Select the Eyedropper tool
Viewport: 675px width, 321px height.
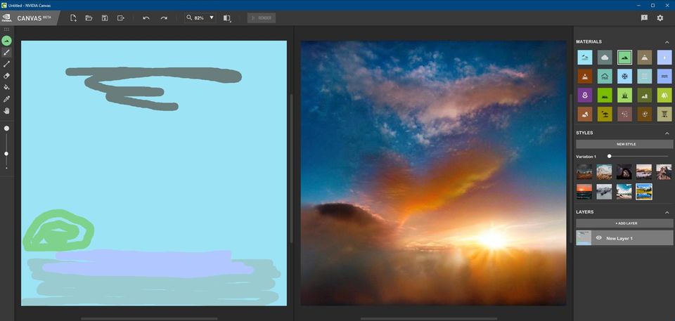click(6, 99)
